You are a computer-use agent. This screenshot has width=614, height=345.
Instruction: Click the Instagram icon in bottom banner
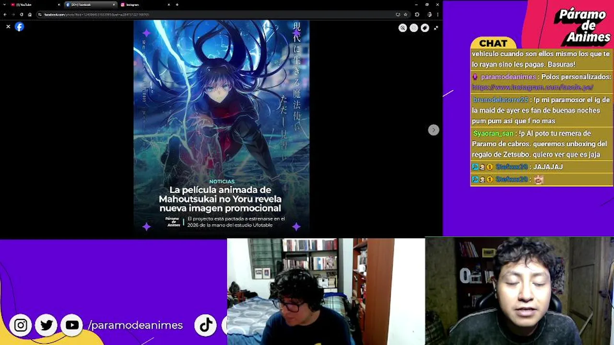[x=21, y=325]
